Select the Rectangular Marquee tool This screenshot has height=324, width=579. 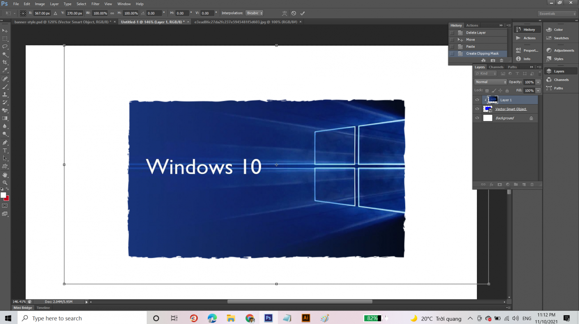pos(5,39)
